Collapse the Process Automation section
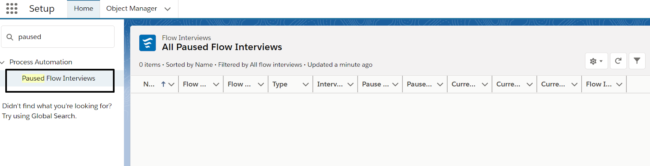Viewport: 650px width, 166px height. pyautogui.click(x=2, y=62)
